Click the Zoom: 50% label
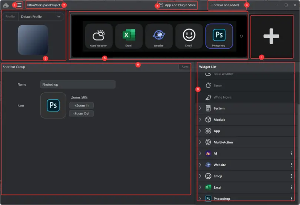The width and height of the screenshot is (300, 205). click(x=79, y=97)
